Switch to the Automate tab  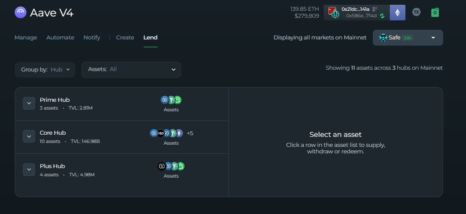(60, 38)
